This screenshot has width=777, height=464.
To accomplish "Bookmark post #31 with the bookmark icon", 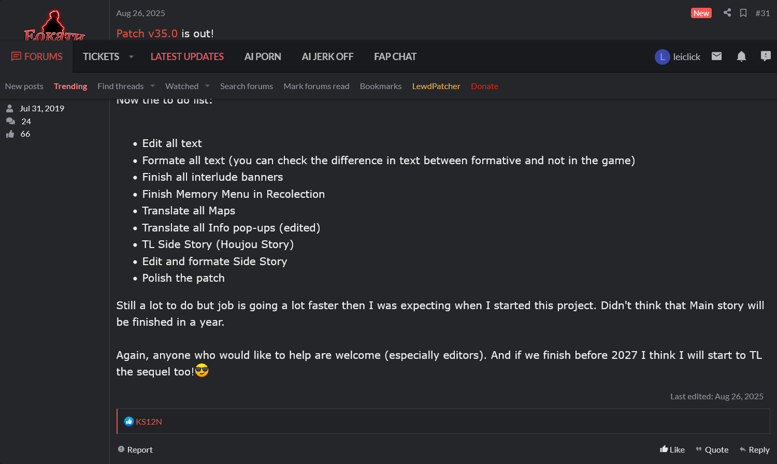I will pos(743,13).
